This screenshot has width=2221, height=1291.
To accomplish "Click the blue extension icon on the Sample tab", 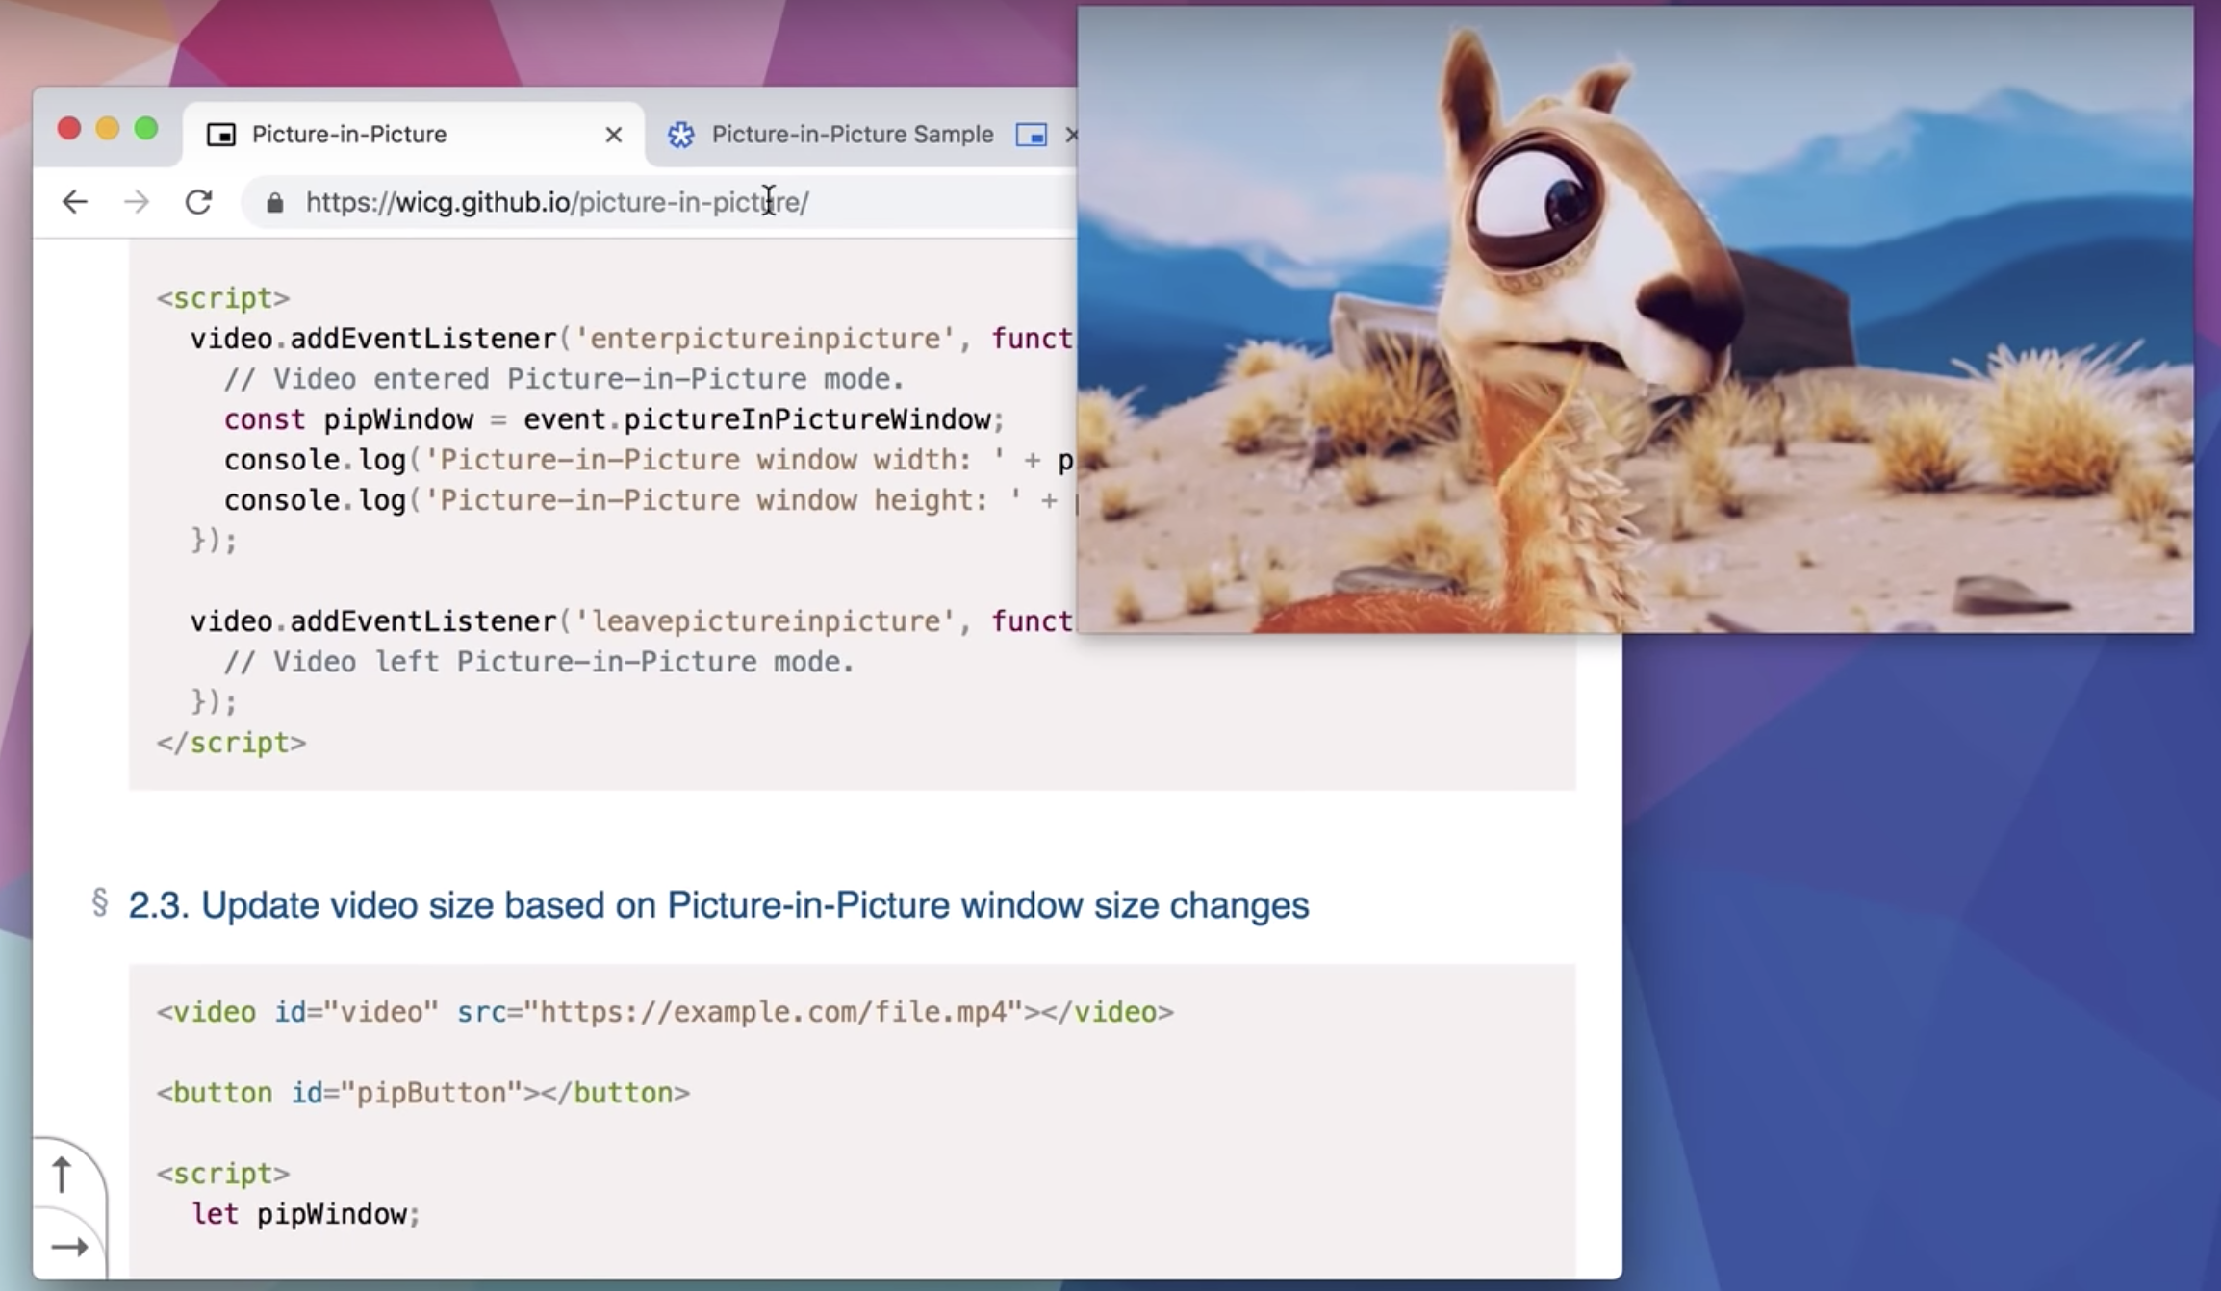I will 680,135.
